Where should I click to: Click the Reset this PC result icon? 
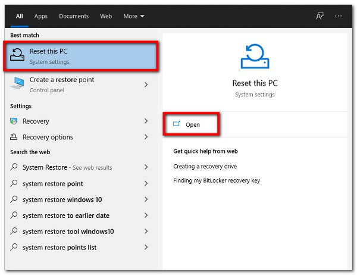17,54
